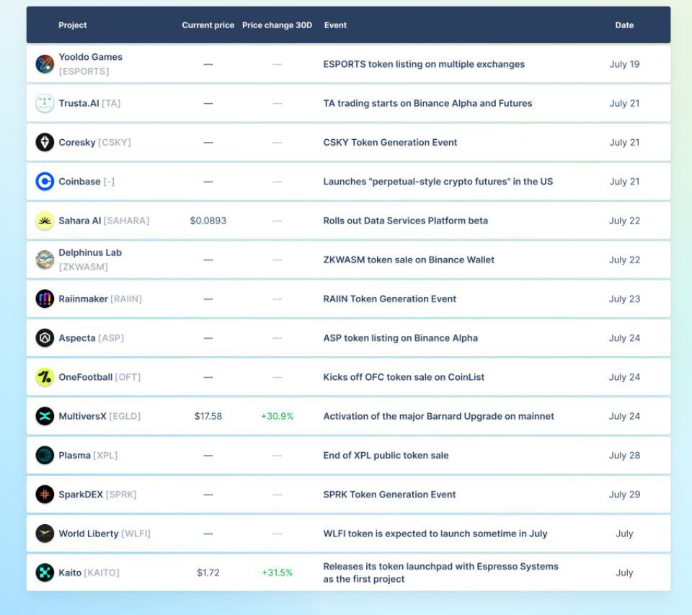Image resolution: width=692 pixels, height=615 pixels.
Task: Click the ESPORTS token listing event text
Action: (424, 64)
